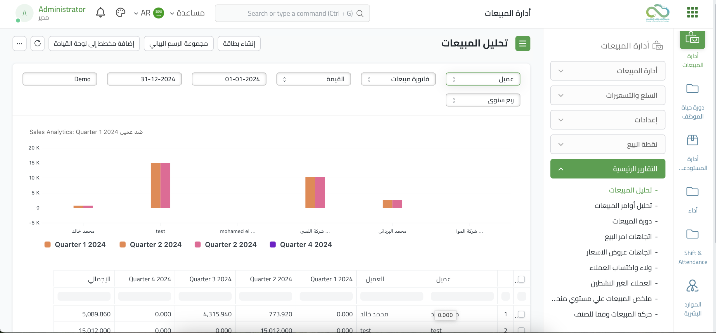This screenshot has width=716, height=333.
Task: Open the green hamburger menu beside تحليل المبيعات
Action: pyautogui.click(x=523, y=43)
